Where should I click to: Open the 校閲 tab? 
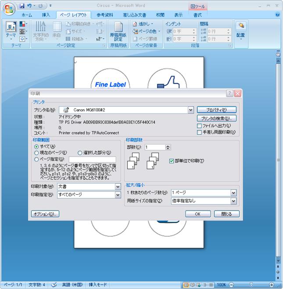(x=160, y=15)
